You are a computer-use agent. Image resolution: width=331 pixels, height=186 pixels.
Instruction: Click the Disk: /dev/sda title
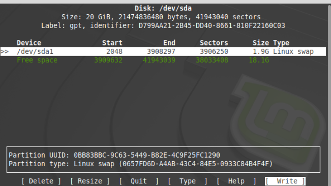163,8
